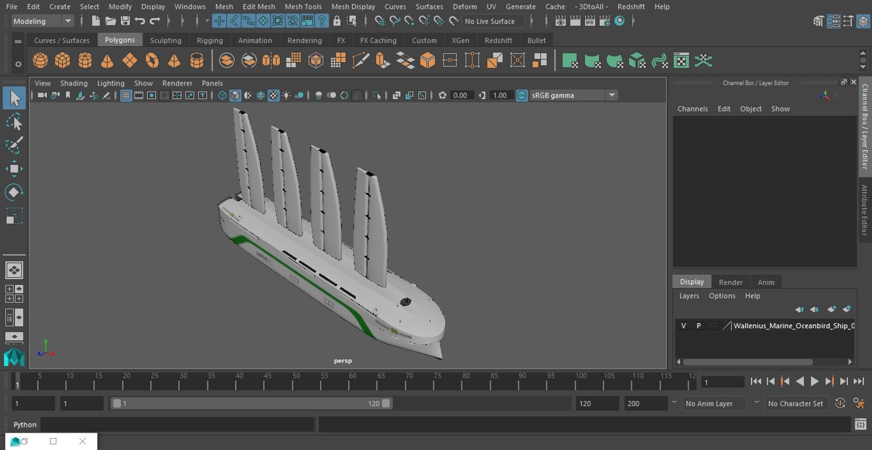The height and width of the screenshot is (450, 872).
Task: Open the sRGB gamma view transform dropdown
Action: [x=573, y=95]
